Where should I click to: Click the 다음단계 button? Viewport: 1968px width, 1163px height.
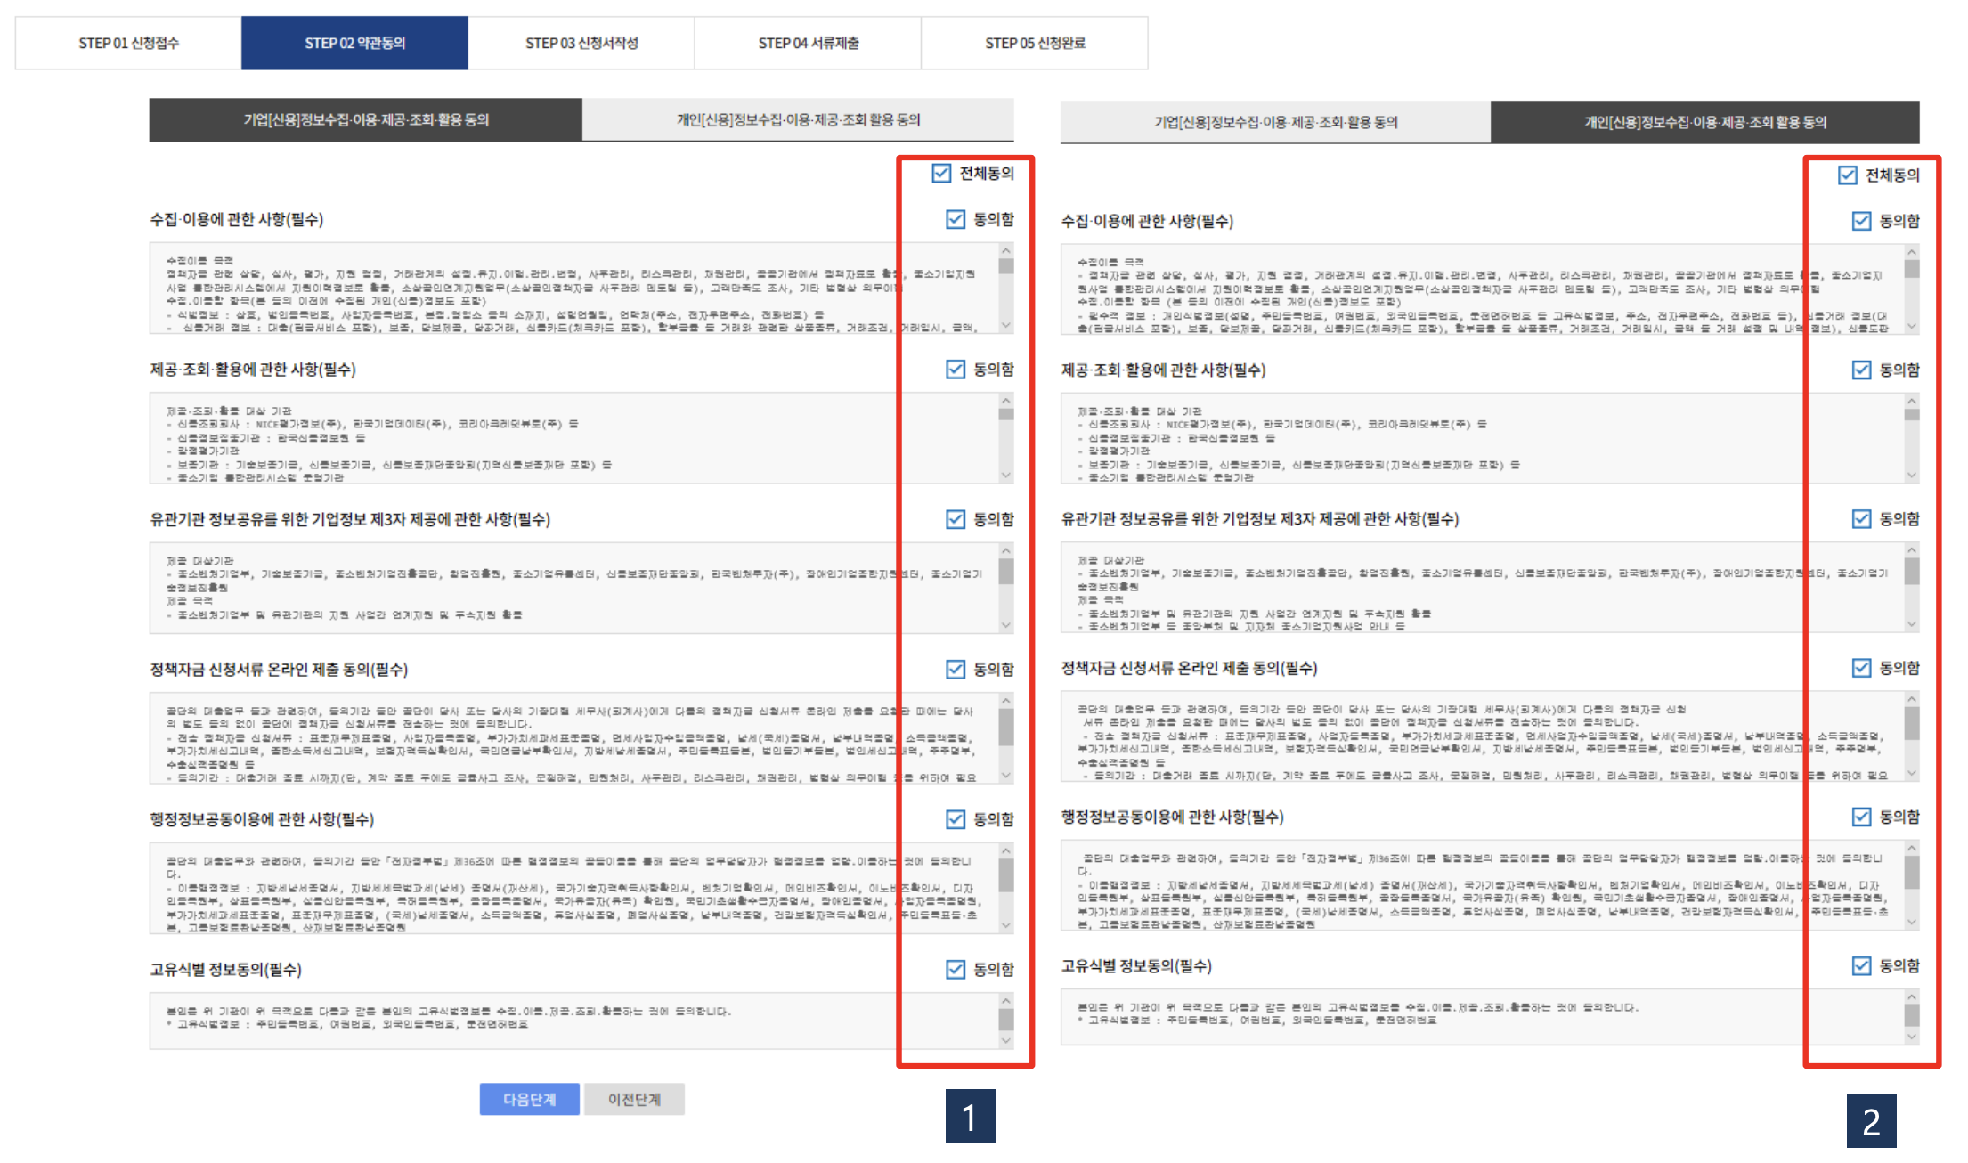point(529,1099)
